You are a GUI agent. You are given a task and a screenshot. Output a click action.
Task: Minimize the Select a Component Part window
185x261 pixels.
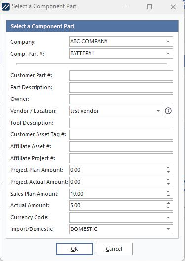(x=126, y=7)
